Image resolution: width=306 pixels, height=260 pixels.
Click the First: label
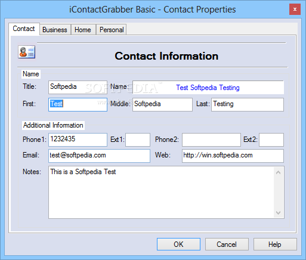click(29, 104)
